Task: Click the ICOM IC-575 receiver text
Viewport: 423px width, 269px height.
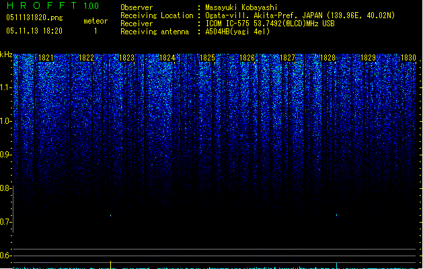Action: [x=270, y=24]
